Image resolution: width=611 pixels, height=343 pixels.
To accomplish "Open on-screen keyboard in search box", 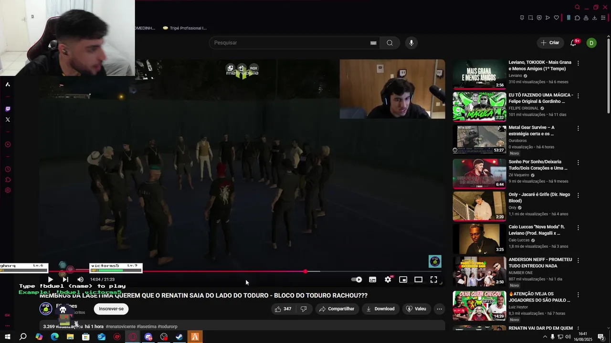I will (x=373, y=43).
